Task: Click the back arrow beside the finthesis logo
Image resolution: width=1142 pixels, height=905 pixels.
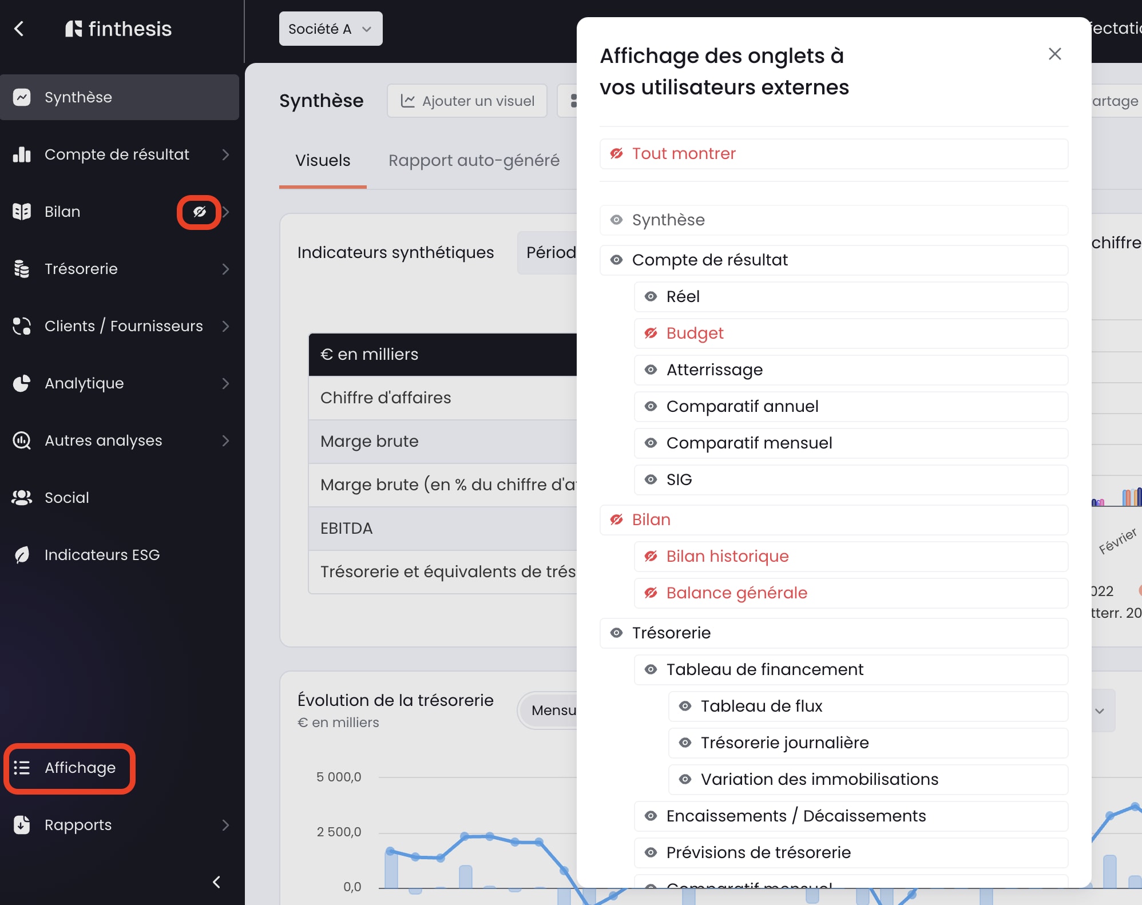Action: (x=19, y=29)
